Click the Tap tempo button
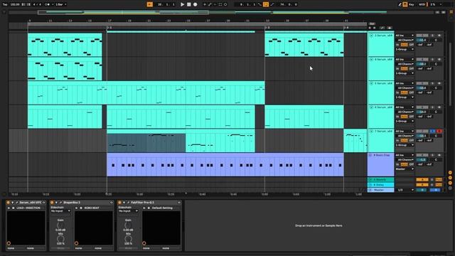The height and width of the screenshot is (256, 455). click(5, 4)
